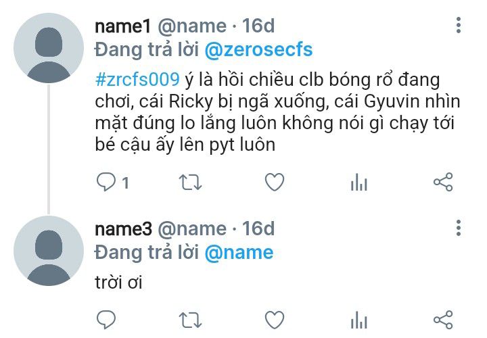Open name3 display name profile
Screen dimensions: 487x338
click(124, 228)
